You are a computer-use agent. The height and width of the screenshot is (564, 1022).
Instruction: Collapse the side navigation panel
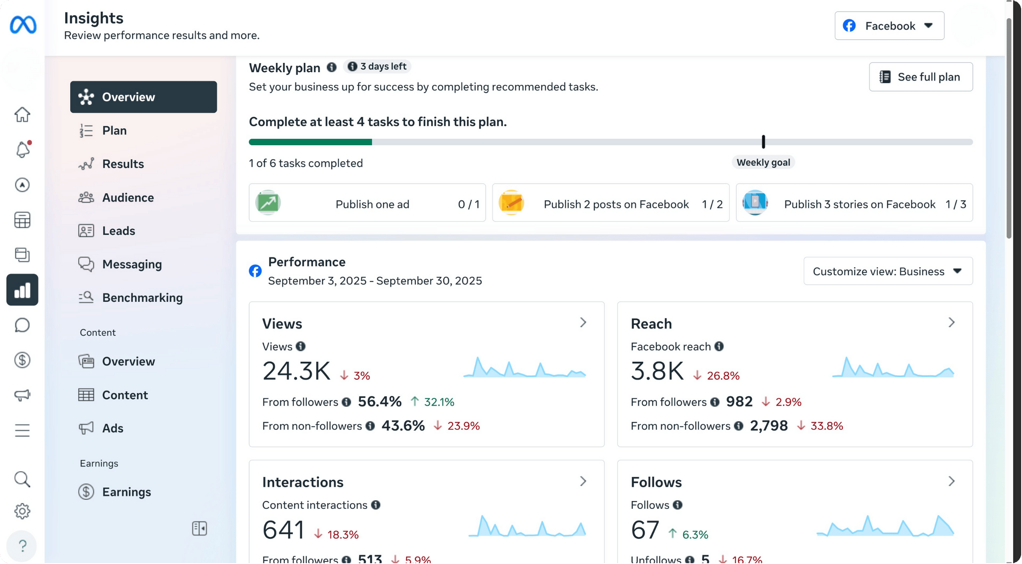[199, 528]
